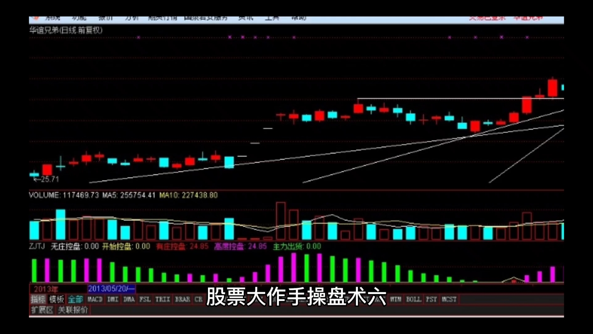Show the TRIX indicator
This screenshot has width=593, height=334.
163,299
